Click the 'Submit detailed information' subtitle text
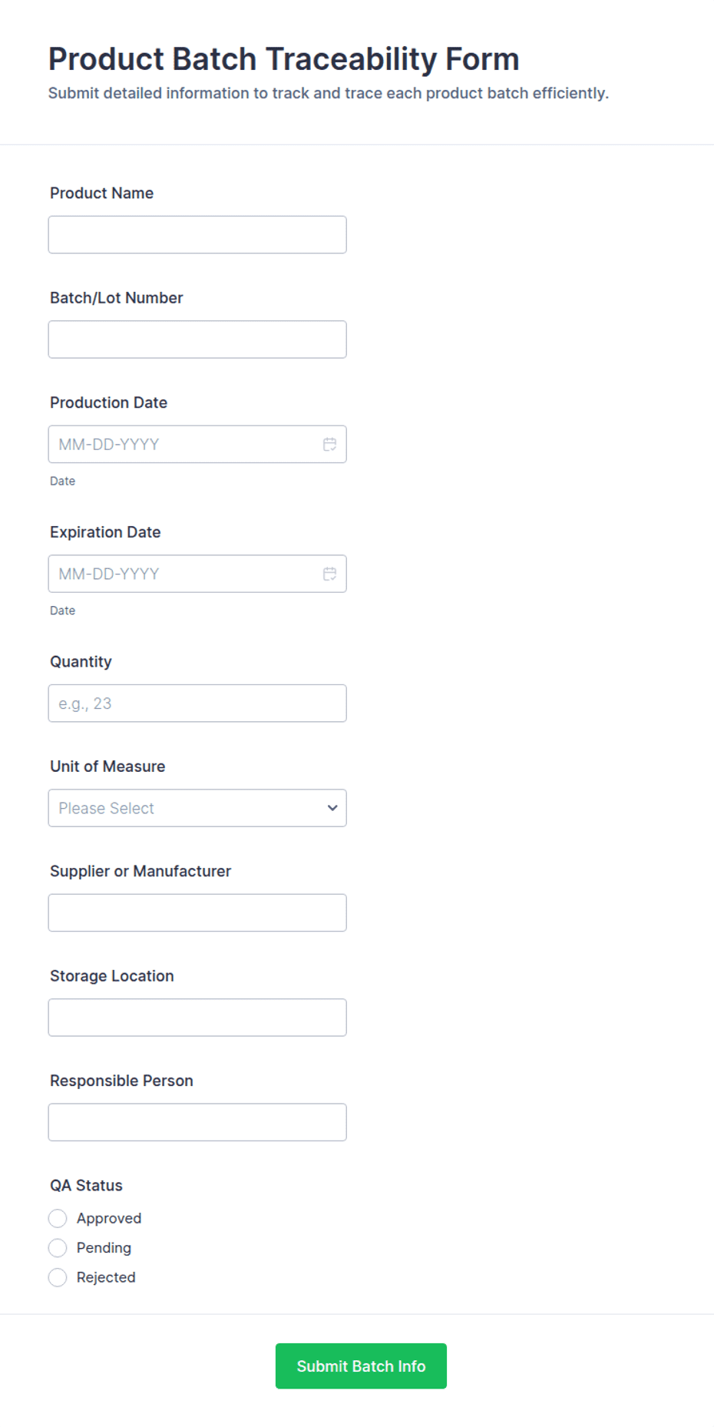714x1427 pixels. click(x=328, y=93)
